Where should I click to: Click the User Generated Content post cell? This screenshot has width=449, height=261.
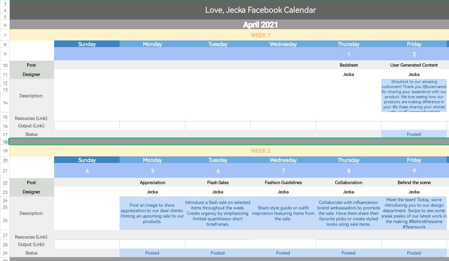414,65
